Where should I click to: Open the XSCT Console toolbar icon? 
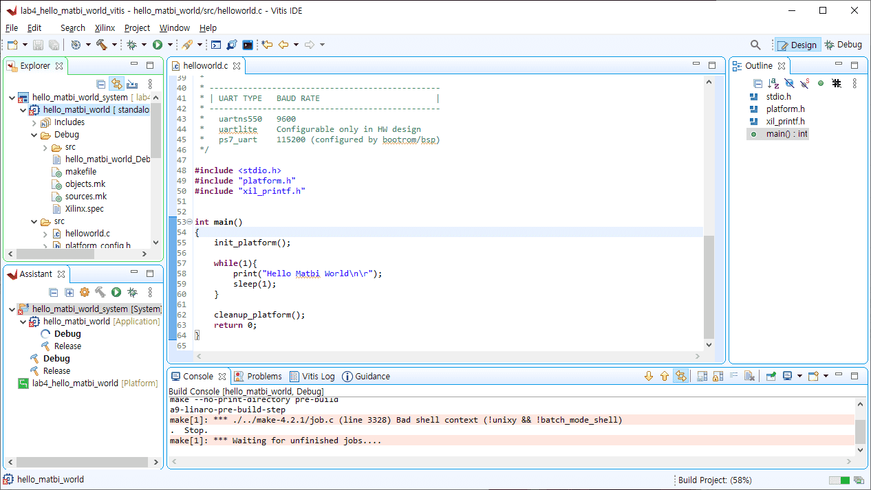[x=248, y=45]
